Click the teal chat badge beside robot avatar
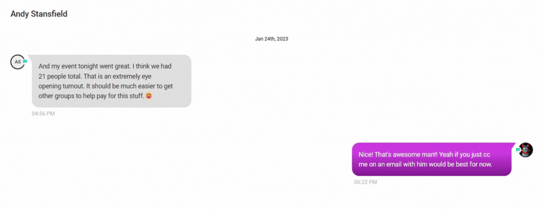The height and width of the screenshot is (209, 543). click(x=518, y=150)
